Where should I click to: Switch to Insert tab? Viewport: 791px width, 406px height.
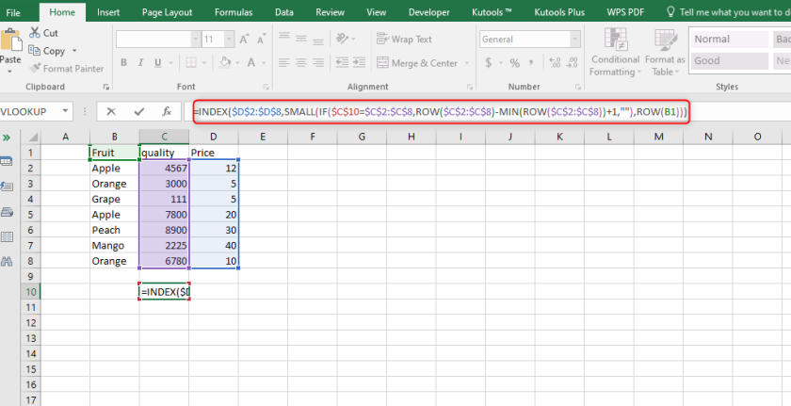tap(108, 12)
